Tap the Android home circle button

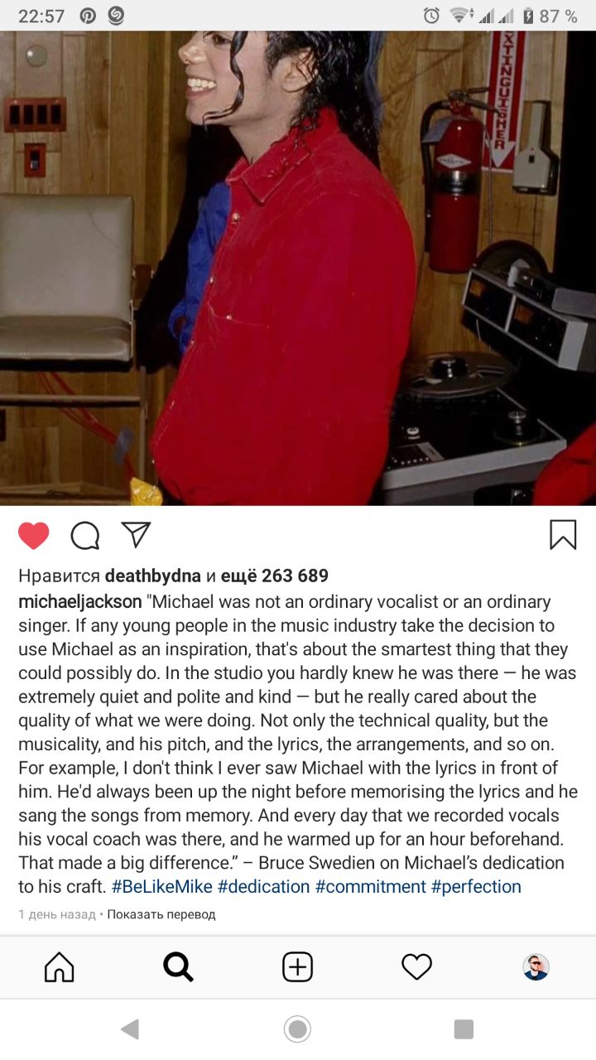tap(297, 1029)
